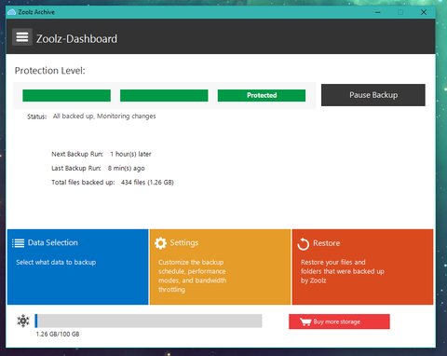447x356 pixels.
Task: Click the middle green protection bar
Action: 164,95
